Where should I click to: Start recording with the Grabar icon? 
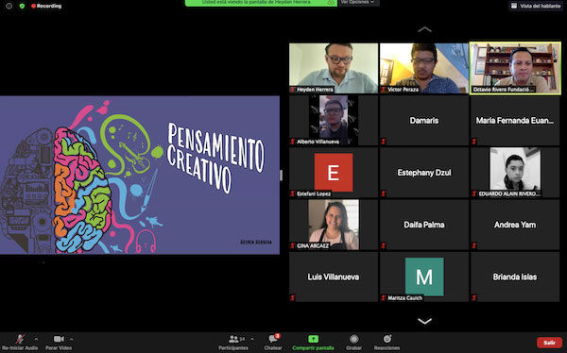pos(354,339)
